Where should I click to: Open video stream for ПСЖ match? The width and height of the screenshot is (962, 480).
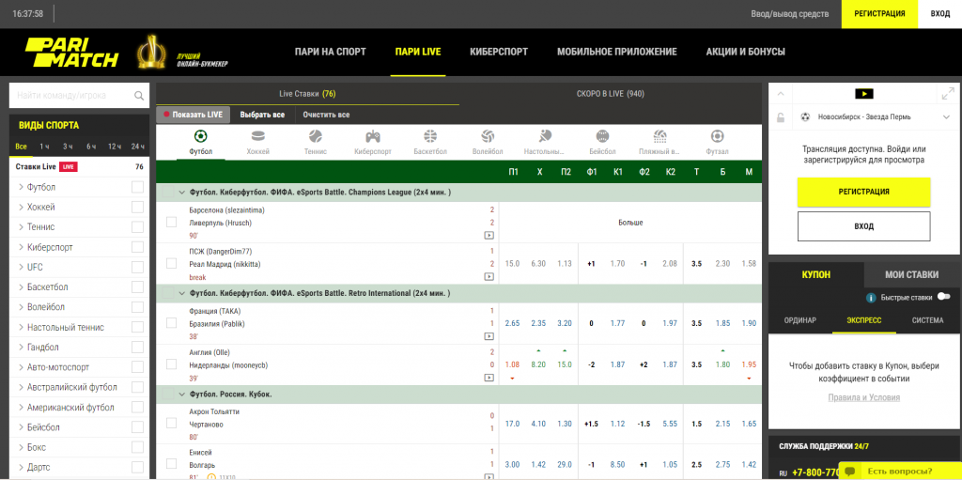pyautogui.click(x=489, y=277)
